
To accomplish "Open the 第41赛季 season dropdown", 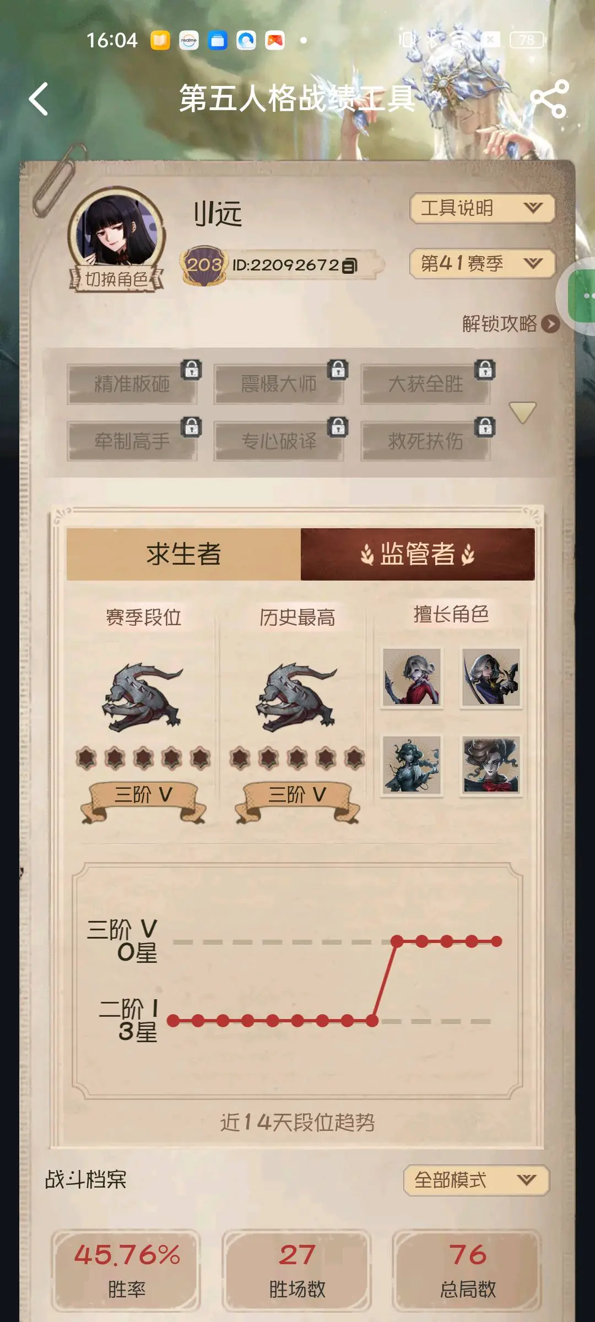I will pos(482,263).
